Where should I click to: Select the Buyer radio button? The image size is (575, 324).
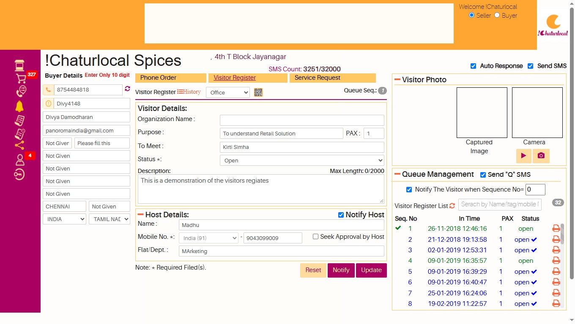(497, 15)
